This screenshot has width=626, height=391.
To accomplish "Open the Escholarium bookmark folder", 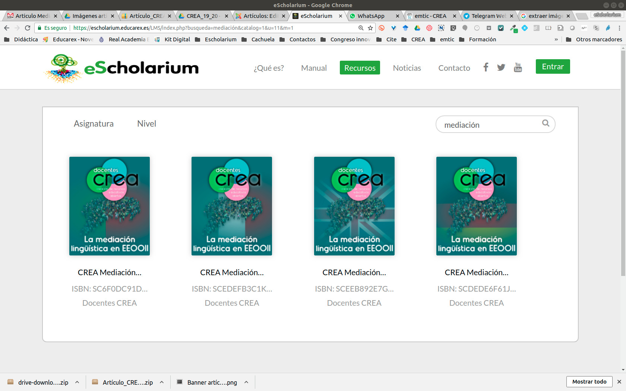I will pos(215,39).
